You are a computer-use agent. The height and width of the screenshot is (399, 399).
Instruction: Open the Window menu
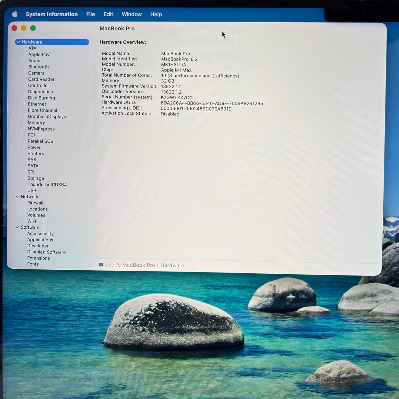pyautogui.click(x=132, y=14)
